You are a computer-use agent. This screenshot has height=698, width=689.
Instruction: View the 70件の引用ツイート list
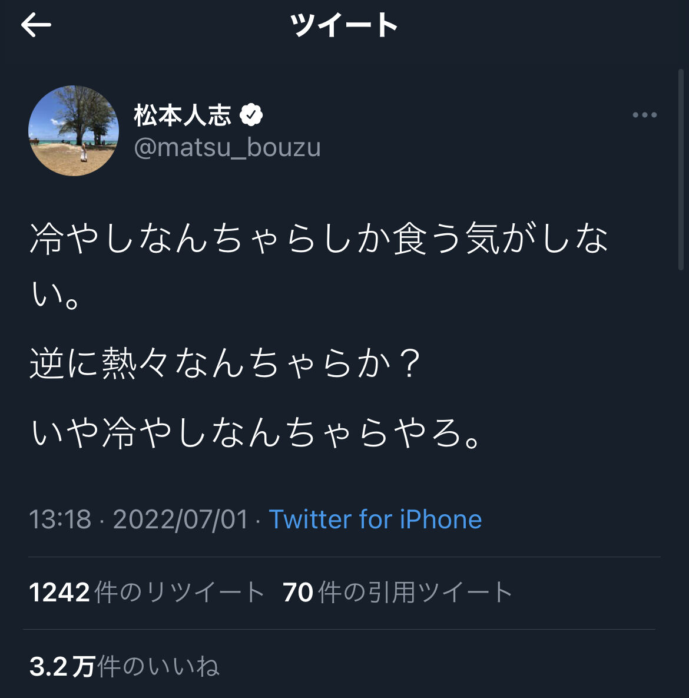point(397,593)
